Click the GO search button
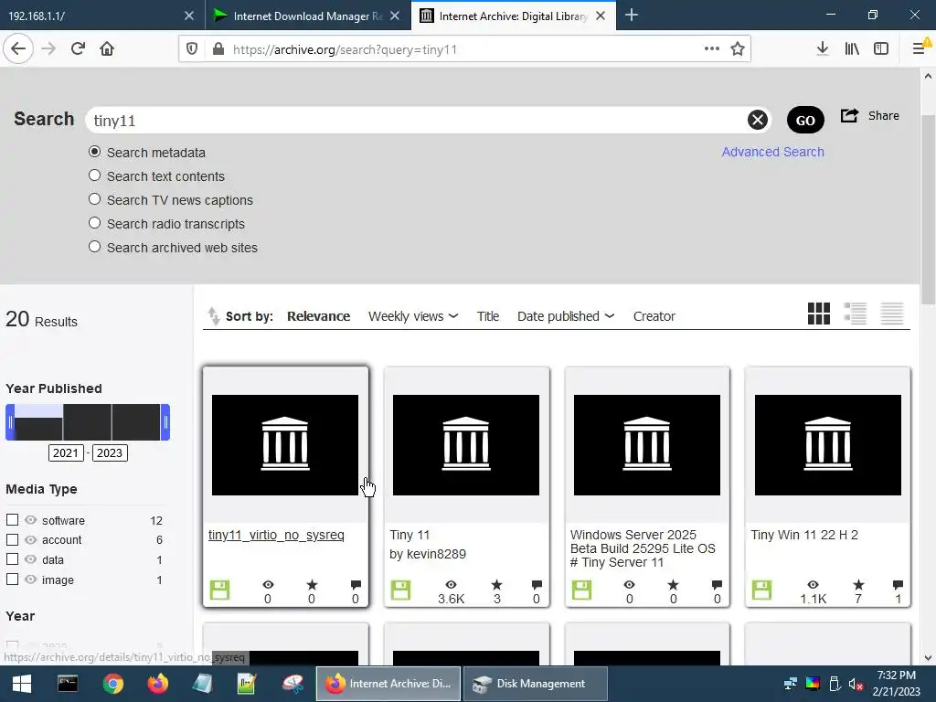Screen dimensions: 936x702 pos(805,120)
